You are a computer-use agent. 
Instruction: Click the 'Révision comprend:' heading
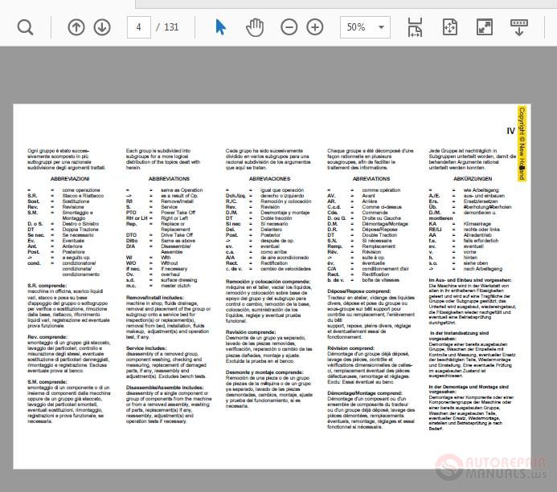(x=351, y=348)
